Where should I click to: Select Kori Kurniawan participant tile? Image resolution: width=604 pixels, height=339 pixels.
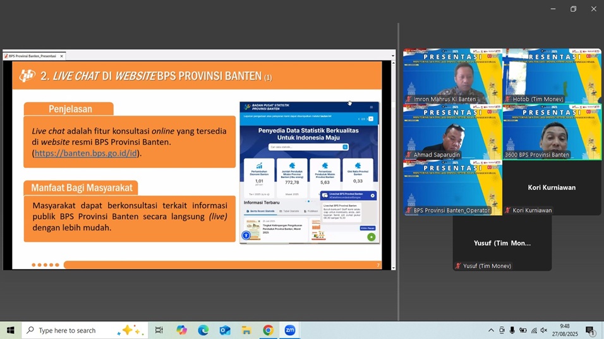click(x=552, y=187)
